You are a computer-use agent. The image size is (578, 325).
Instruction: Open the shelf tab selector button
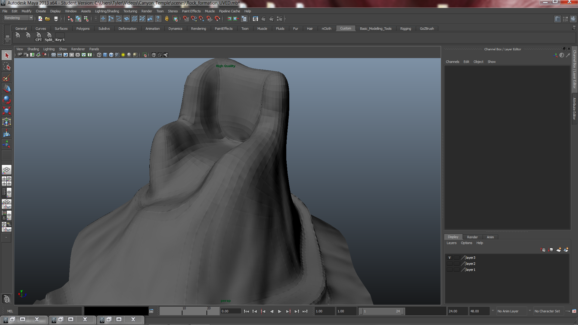click(x=8, y=36)
